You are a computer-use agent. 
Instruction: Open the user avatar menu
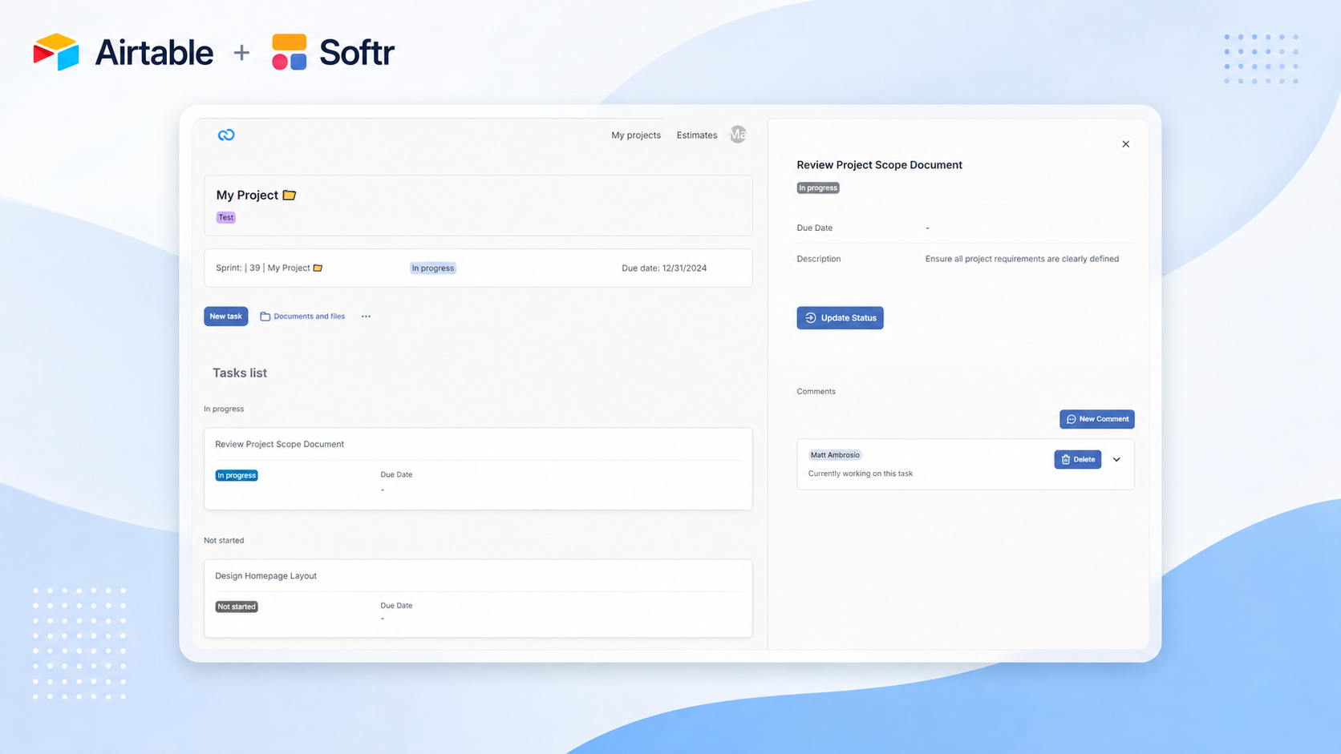[738, 135]
